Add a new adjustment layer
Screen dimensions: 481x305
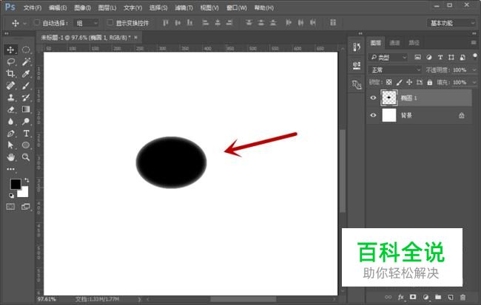point(425,297)
